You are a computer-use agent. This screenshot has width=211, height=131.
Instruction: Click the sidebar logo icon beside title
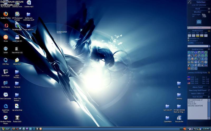point(189,2)
